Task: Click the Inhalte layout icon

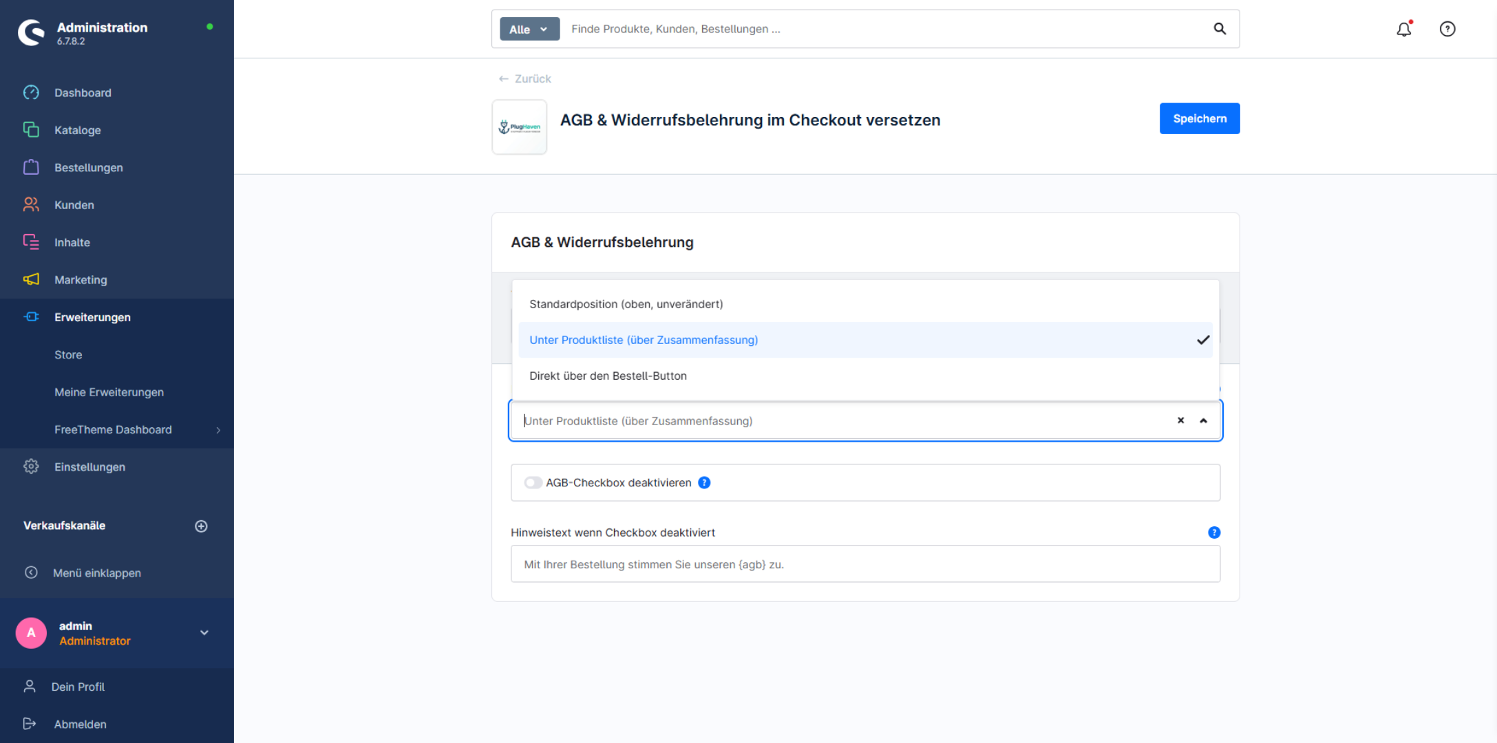Action: point(31,241)
